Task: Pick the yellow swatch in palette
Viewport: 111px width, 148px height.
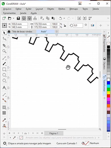Action: tap(108, 92)
